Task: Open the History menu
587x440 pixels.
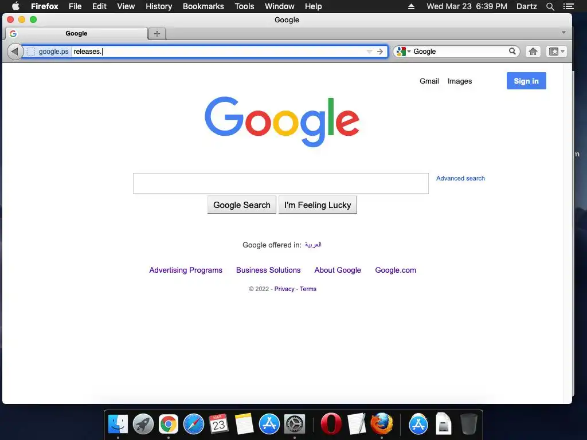Action: pos(159,6)
